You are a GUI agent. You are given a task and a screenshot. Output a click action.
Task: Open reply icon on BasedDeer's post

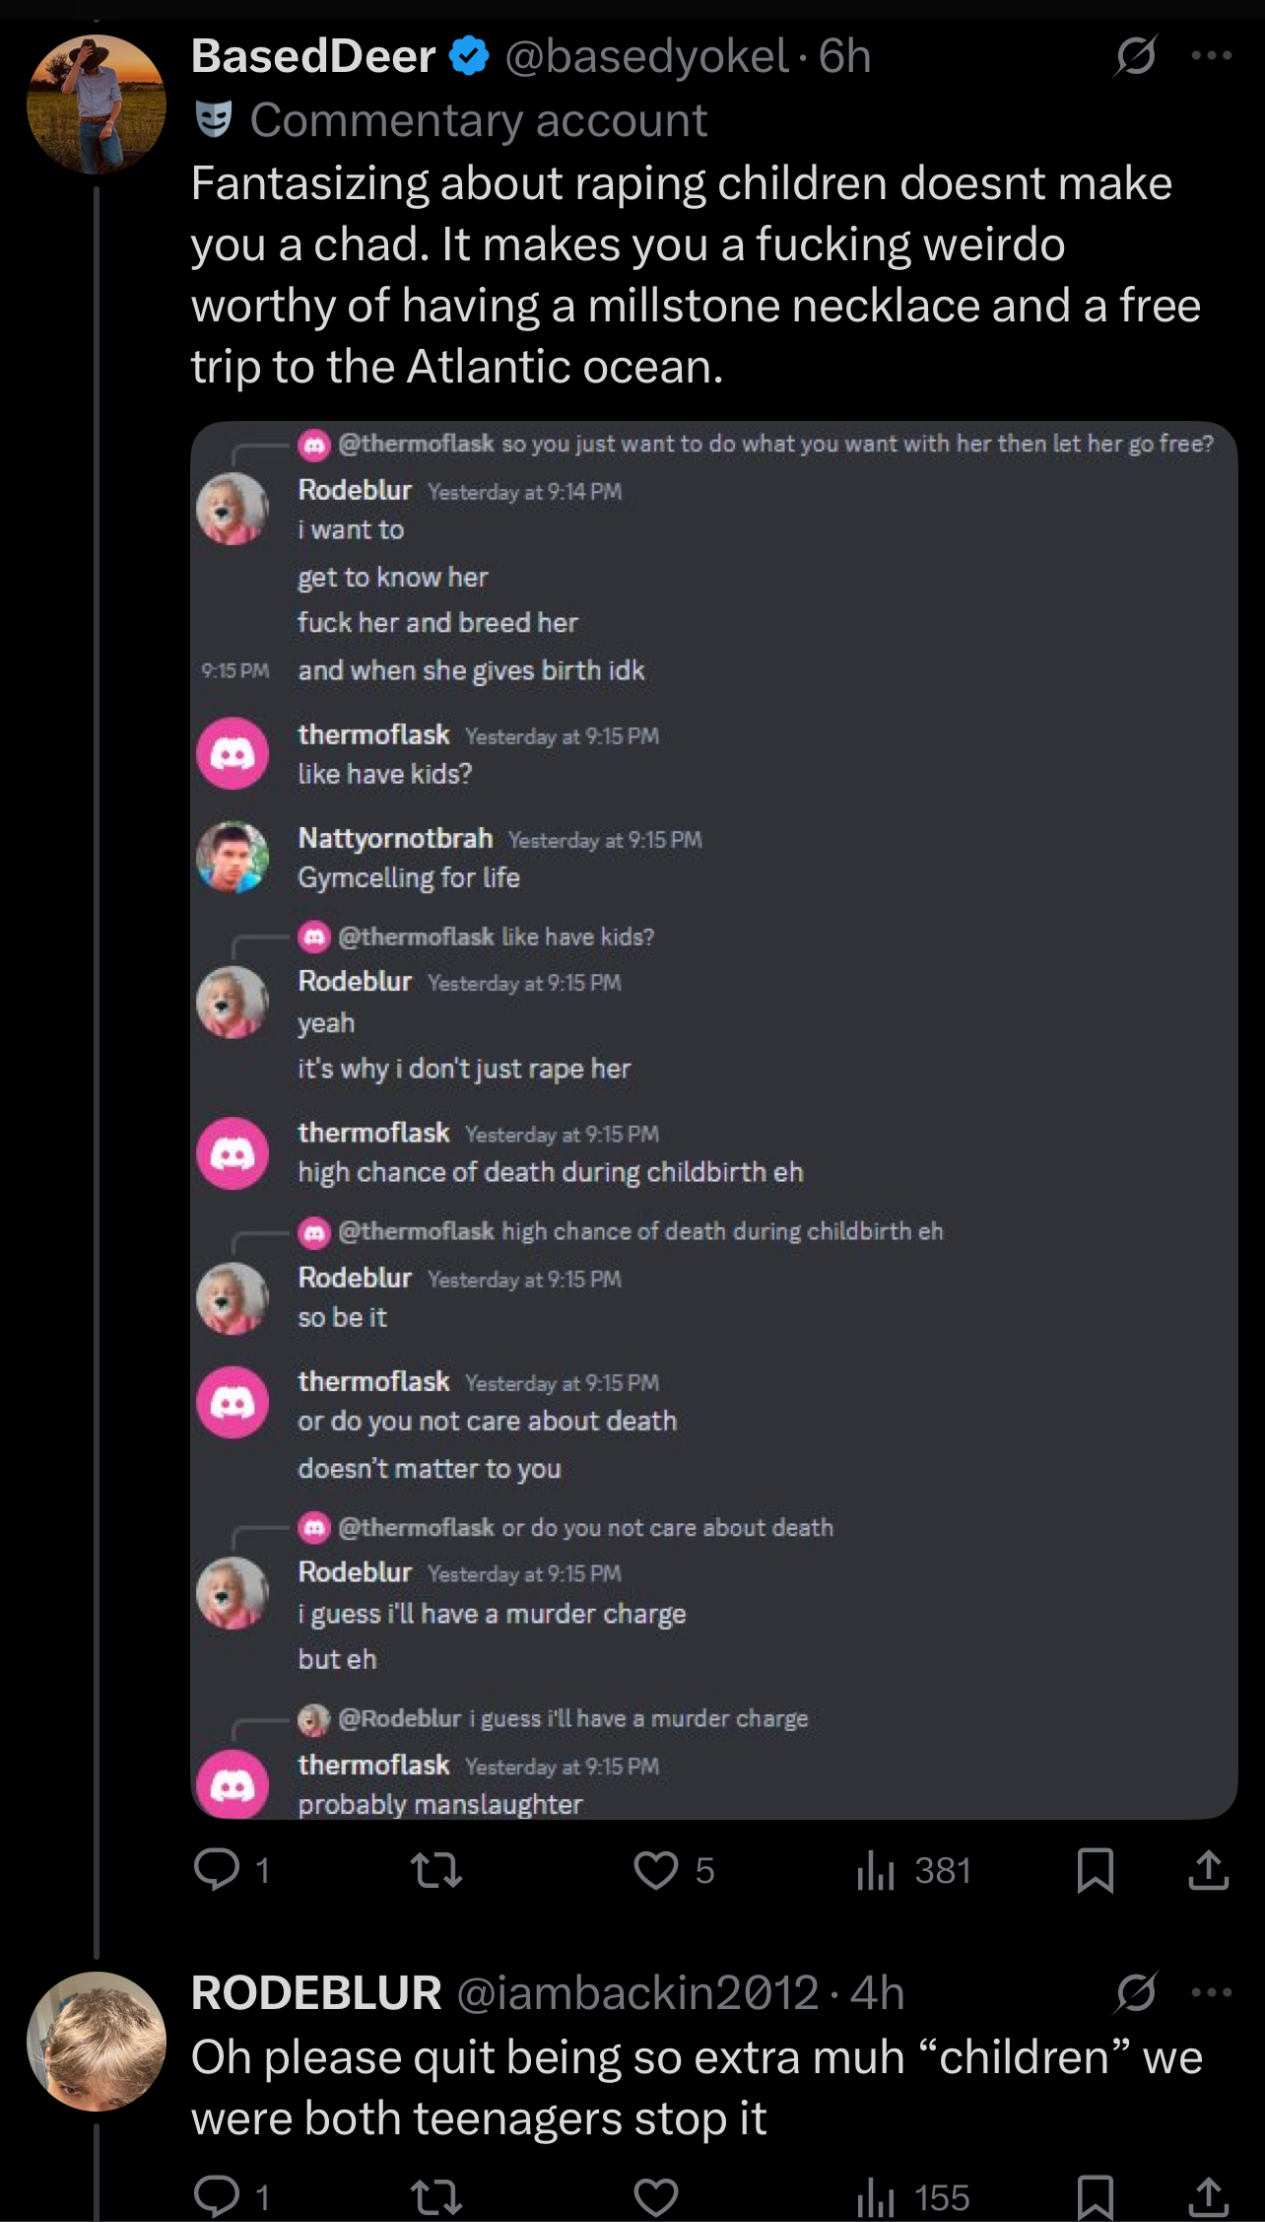point(217,1870)
